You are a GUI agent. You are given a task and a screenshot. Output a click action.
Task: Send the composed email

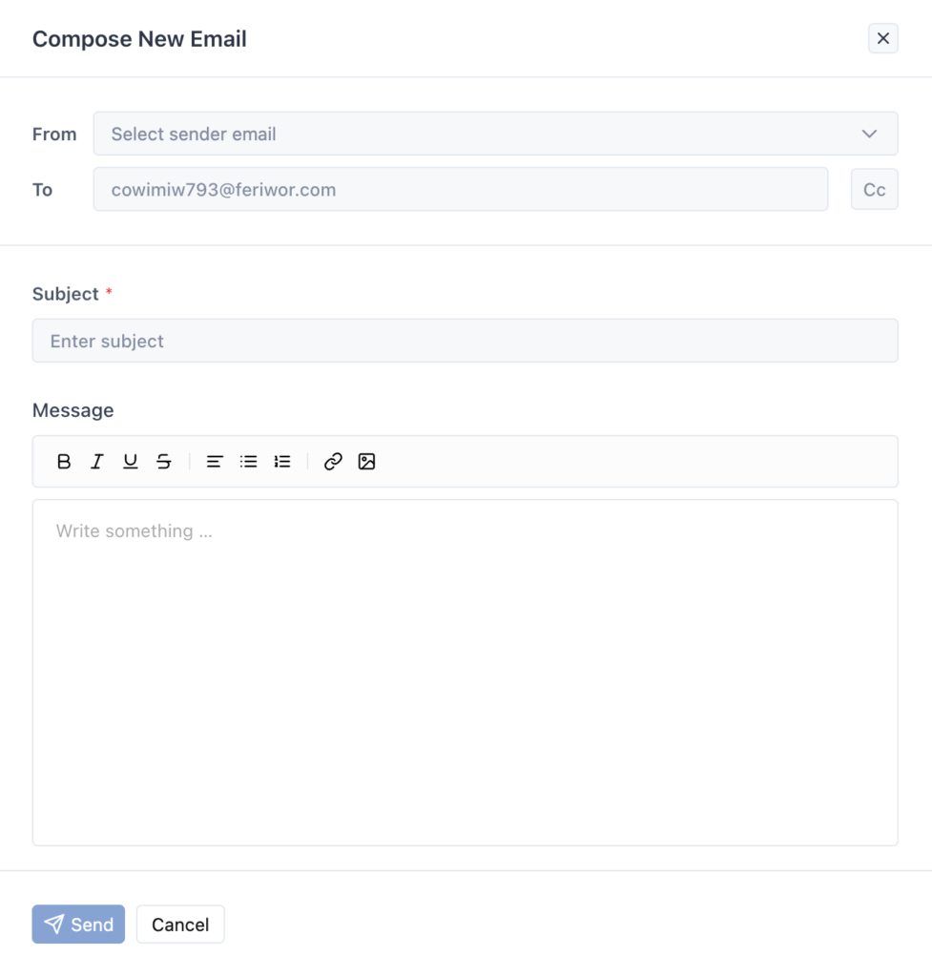click(78, 924)
